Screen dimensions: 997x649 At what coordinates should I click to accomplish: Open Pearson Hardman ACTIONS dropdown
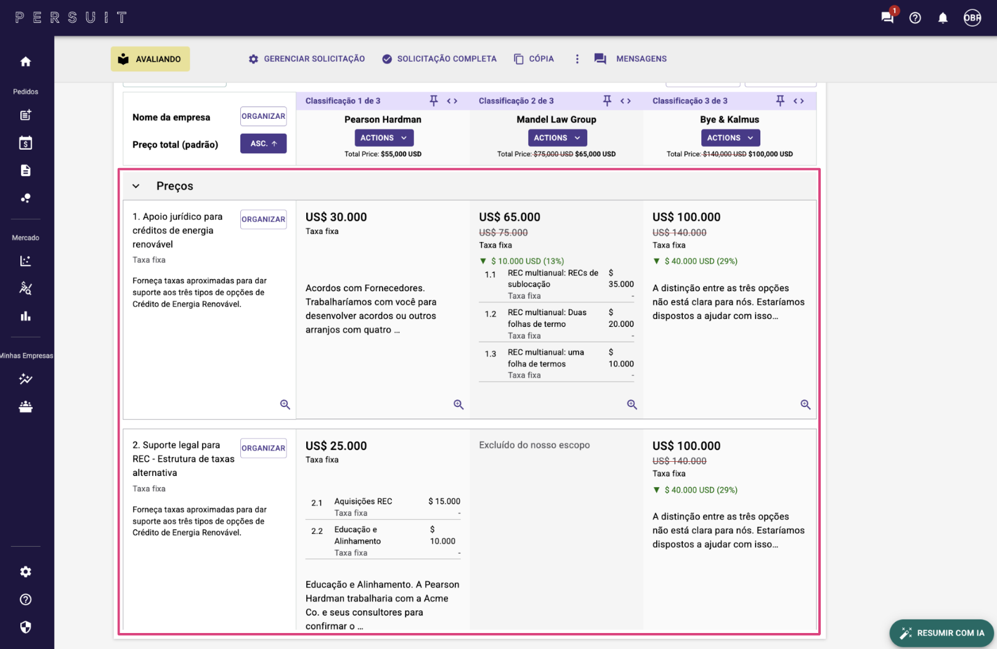(383, 138)
